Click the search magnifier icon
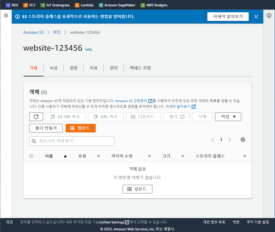Viewport: 275px width, 232px height. coord(34,141)
